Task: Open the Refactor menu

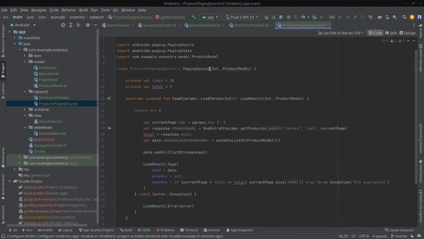Action: [69, 10]
